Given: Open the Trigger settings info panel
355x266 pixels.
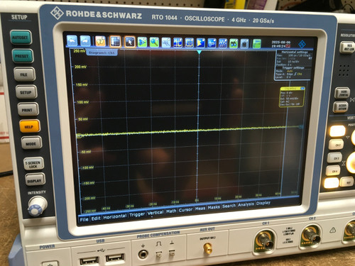Looking at the screenshot, I should 293,73.
